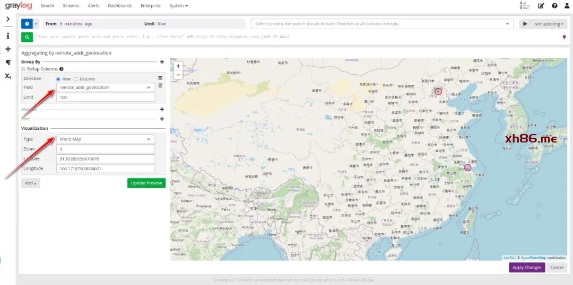Open the Field dropdown showing remote_addr_geolocation
This screenshot has width=573, height=285.
pyautogui.click(x=105, y=87)
